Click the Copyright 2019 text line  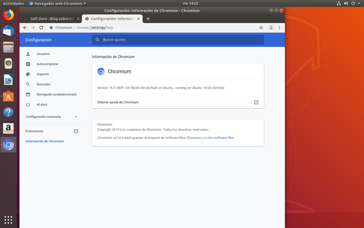pyautogui.click(x=153, y=130)
